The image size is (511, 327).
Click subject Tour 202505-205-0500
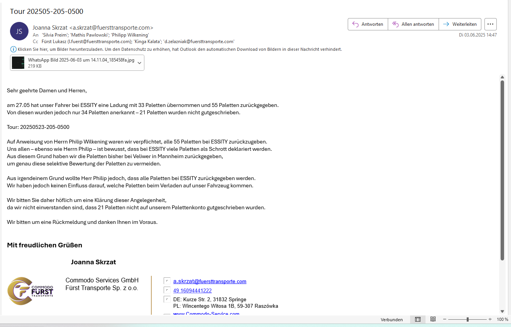click(x=47, y=11)
